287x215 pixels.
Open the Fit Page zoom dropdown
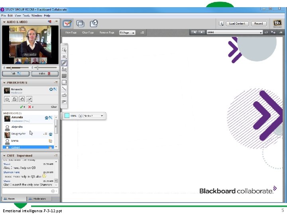point(127,33)
